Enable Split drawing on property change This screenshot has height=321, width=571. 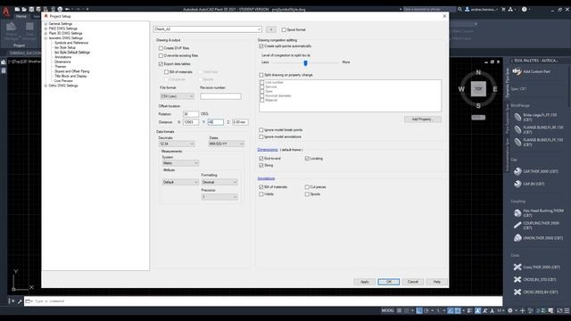[x=261, y=75]
